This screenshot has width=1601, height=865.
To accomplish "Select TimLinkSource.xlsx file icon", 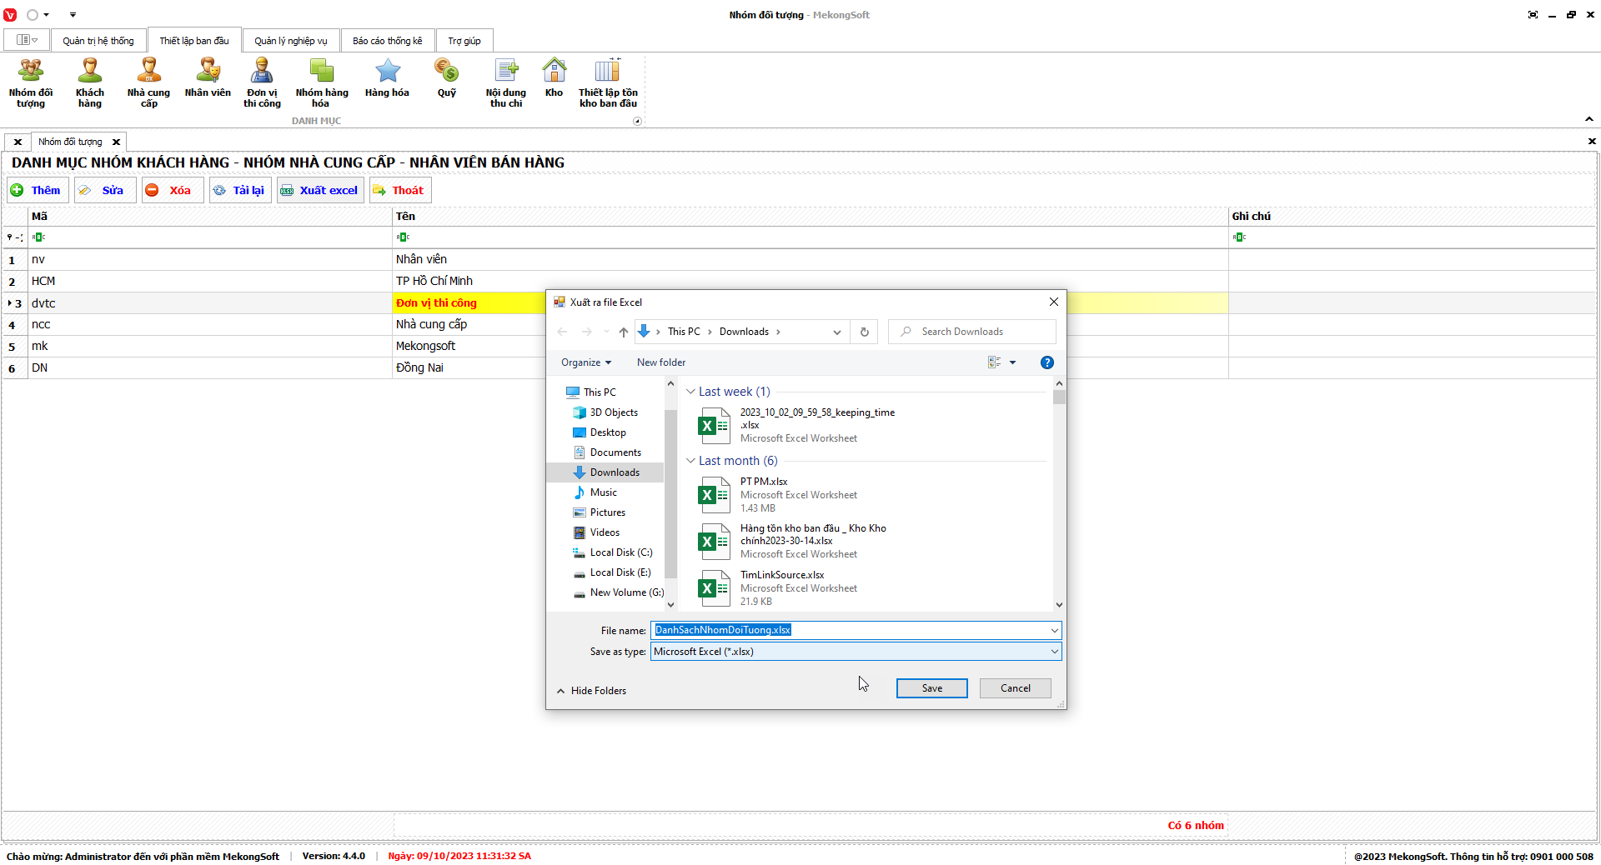I will point(714,588).
